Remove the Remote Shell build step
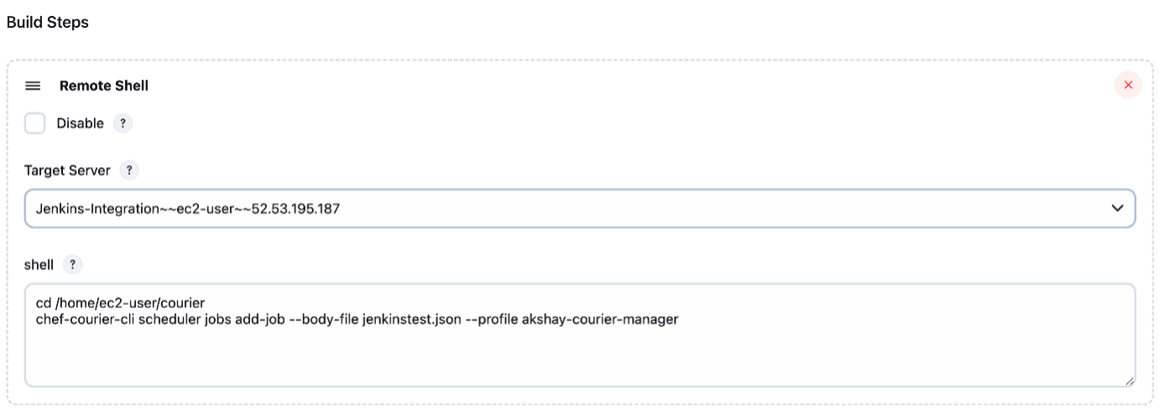 (1128, 85)
